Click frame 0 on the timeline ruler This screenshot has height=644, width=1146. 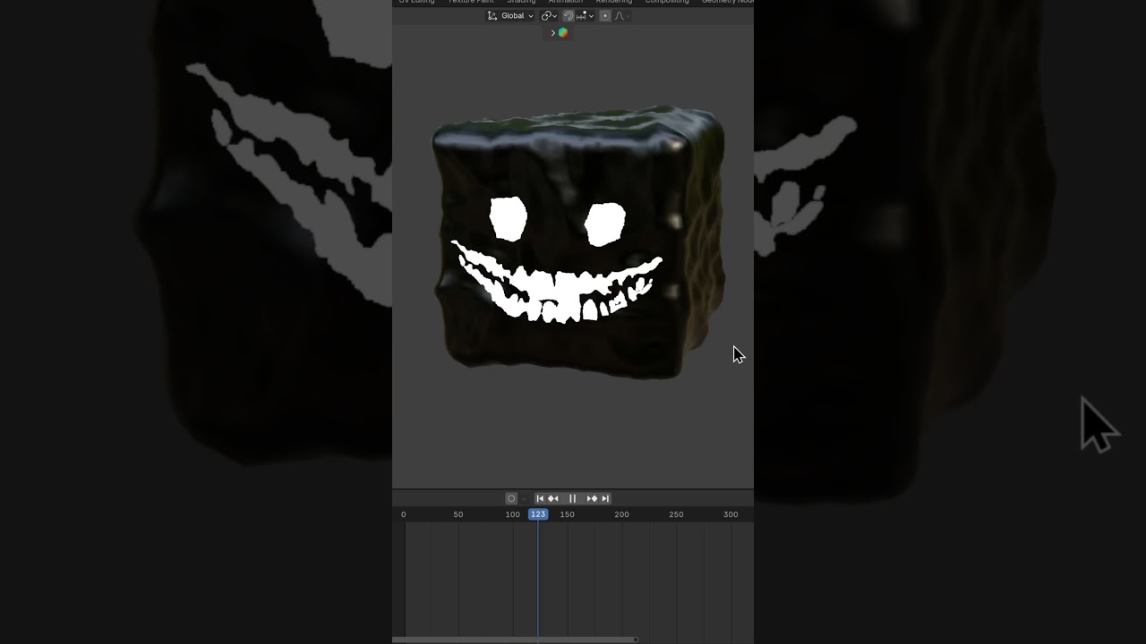404,514
